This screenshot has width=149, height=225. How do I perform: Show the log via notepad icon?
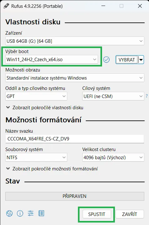pyautogui.click(x=41, y=213)
